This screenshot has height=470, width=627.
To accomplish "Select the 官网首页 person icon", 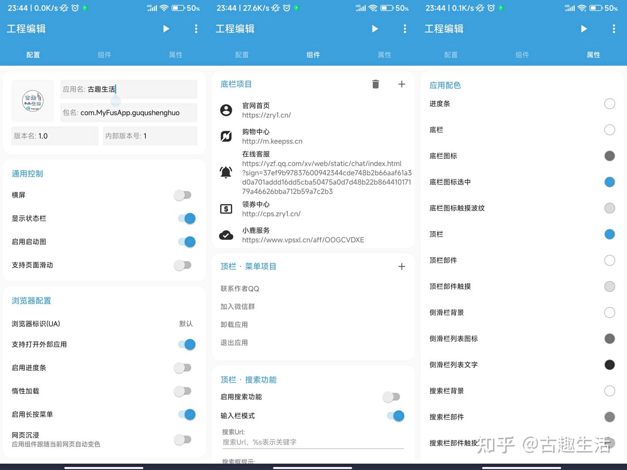I will point(226,110).
